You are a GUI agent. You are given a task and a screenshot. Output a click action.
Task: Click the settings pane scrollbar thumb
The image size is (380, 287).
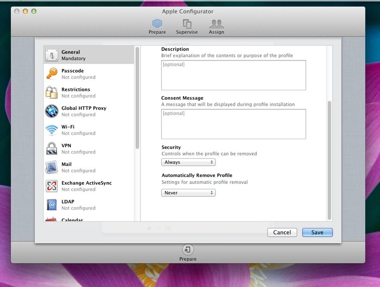[329, 160]
